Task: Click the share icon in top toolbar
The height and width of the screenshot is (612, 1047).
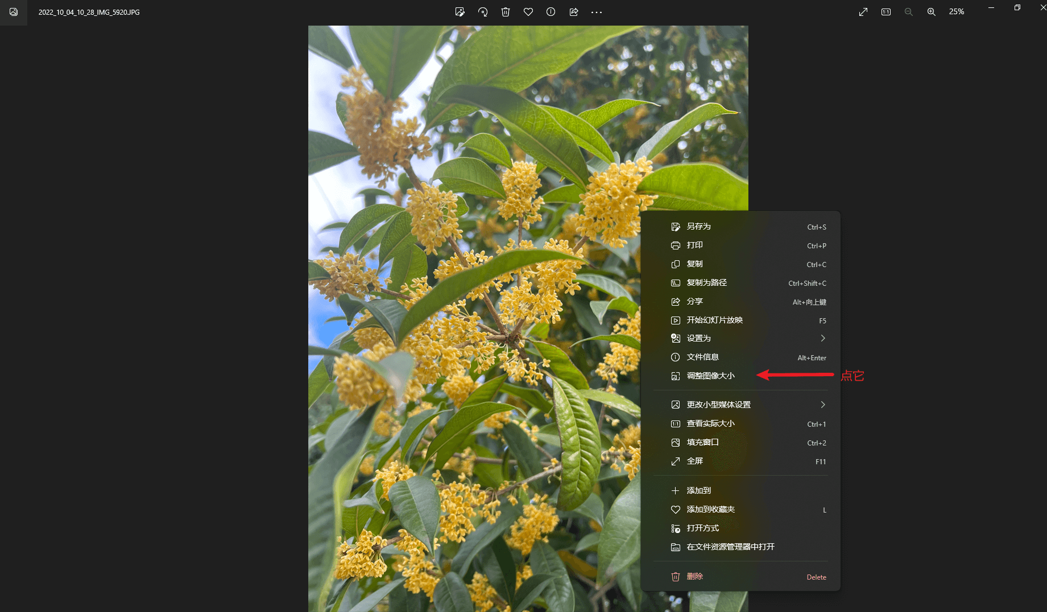Action: coord(574,12)
